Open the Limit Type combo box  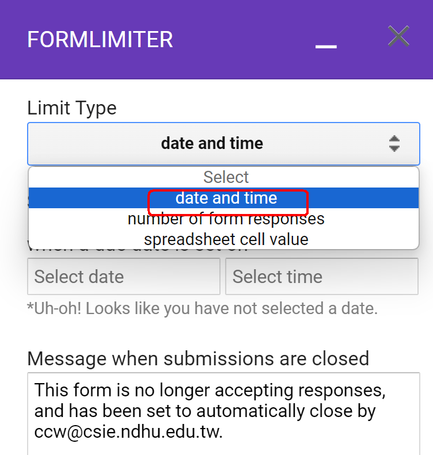[223, 144]
